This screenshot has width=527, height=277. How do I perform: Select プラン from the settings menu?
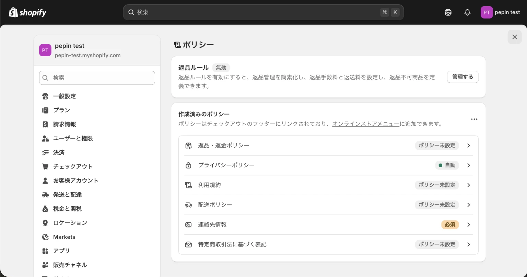coord(61,110)
